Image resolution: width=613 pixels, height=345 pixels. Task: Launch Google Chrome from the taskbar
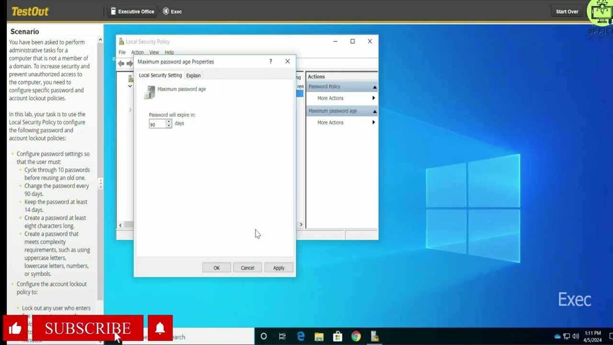coord(356,336)
